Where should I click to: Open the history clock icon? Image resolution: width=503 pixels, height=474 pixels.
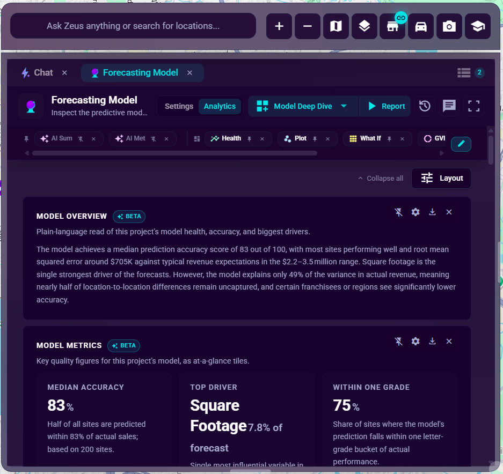(425, 106)
